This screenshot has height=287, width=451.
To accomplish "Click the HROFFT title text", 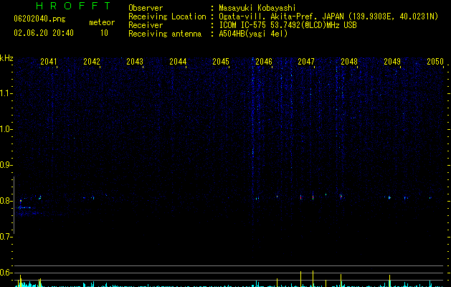I will [x=73, y=6].
